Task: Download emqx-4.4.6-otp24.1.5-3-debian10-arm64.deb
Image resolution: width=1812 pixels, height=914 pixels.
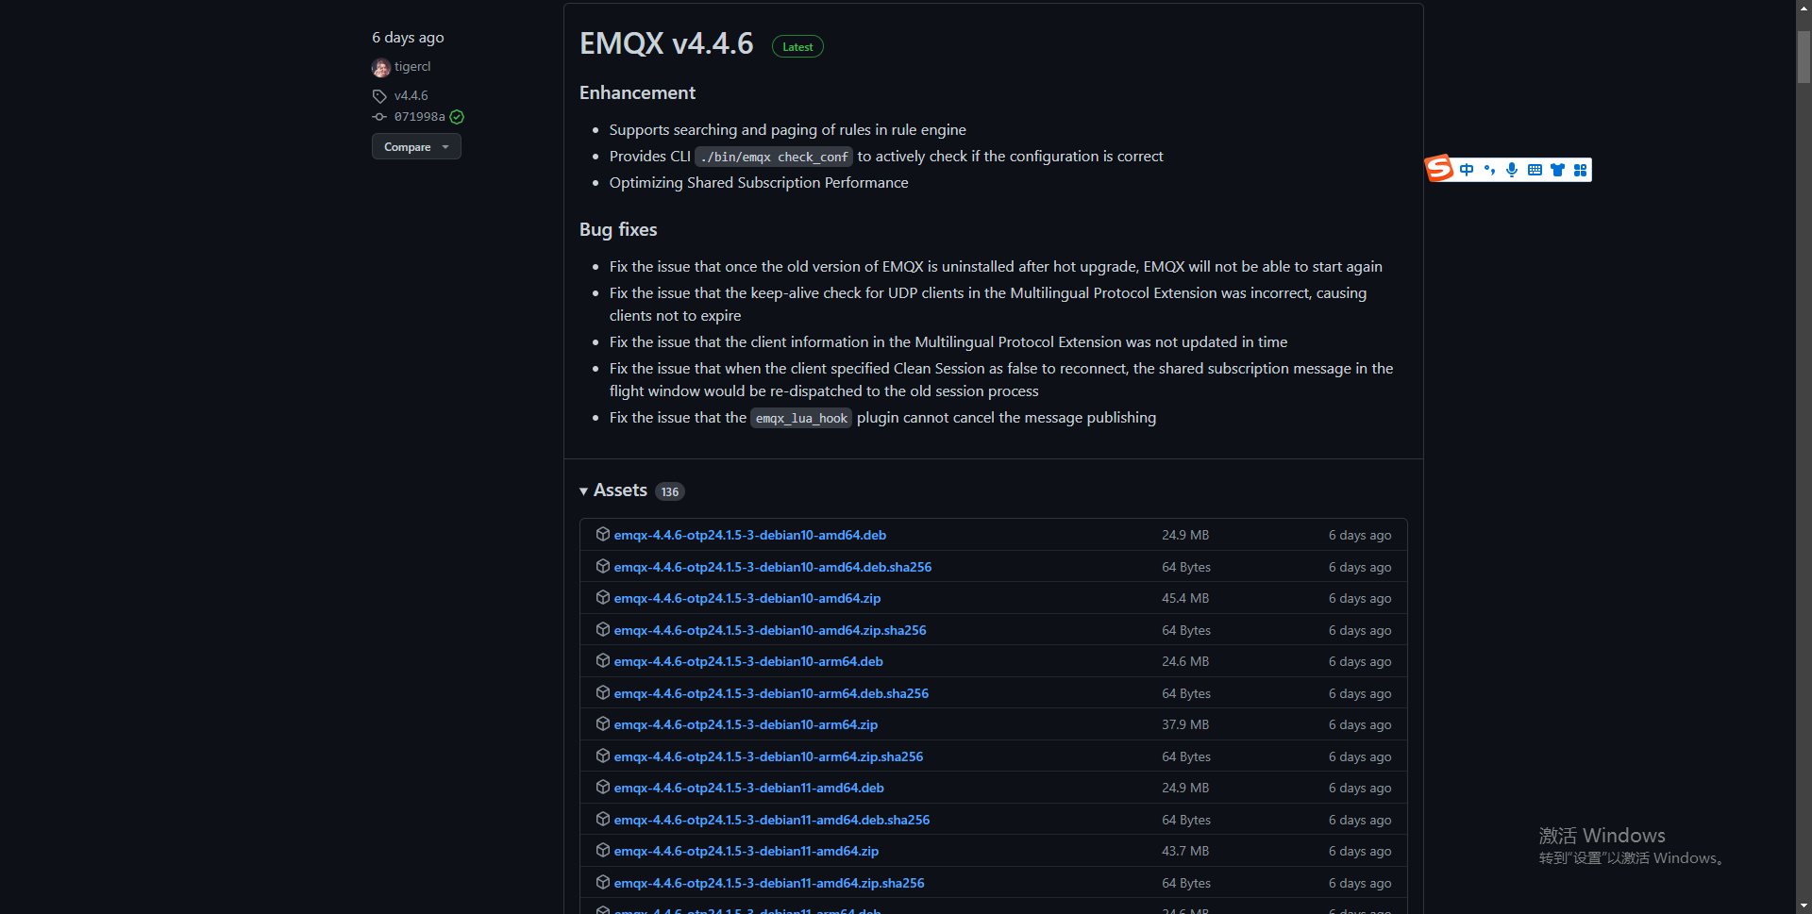Action: (749, 661)
